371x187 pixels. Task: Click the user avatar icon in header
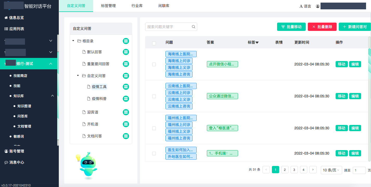318,6
